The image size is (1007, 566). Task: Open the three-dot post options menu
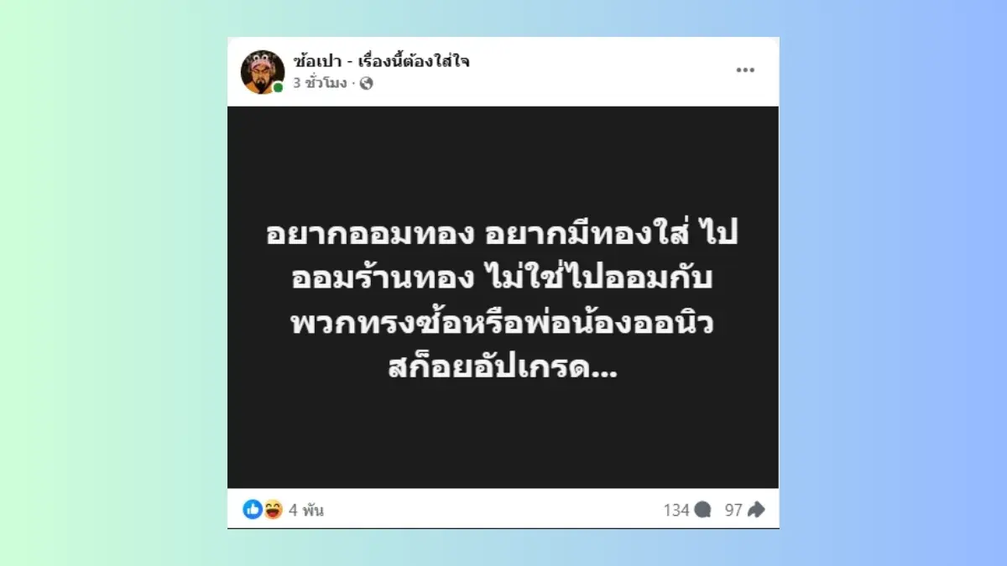pyautogui.click(x=745, y=70)
